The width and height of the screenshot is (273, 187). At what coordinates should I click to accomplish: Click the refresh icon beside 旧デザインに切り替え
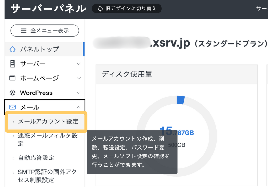(100, 9)
